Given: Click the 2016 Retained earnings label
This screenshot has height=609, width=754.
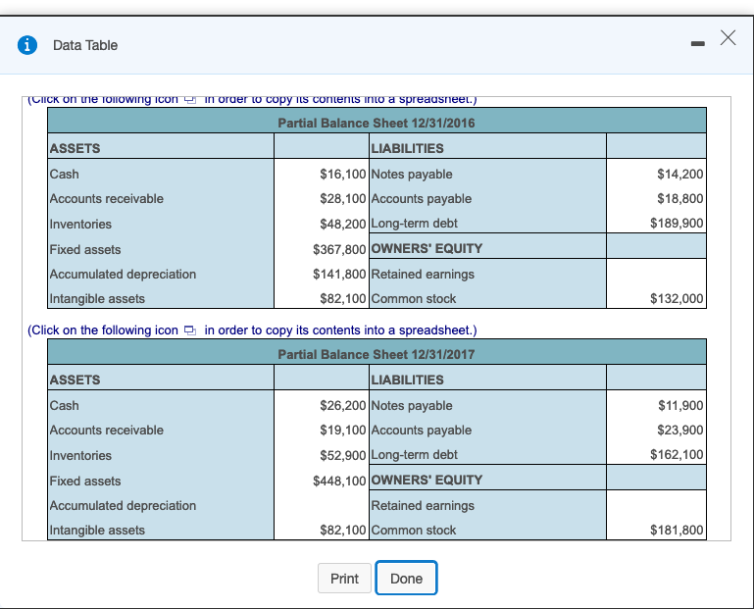Looking at the screenshot, I should (x=423, y=275).
